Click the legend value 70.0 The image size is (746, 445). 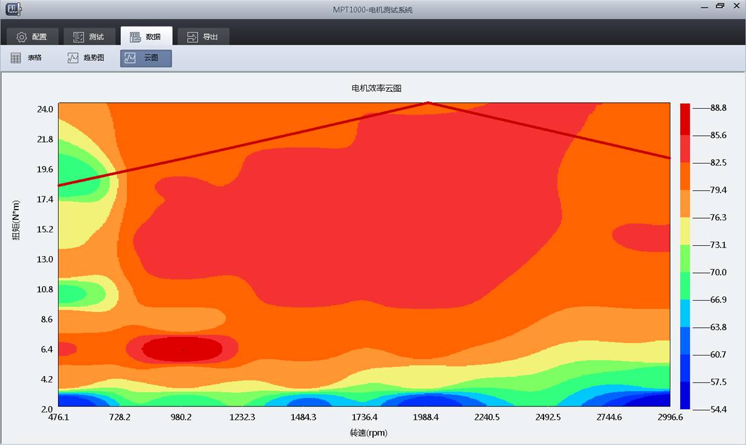(x=718, y=272)
